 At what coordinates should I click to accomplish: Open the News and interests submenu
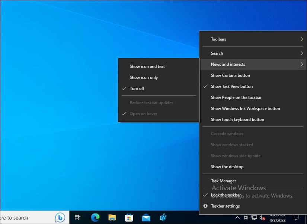click(x=253, y=64)
